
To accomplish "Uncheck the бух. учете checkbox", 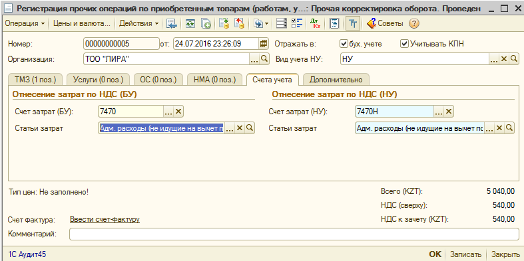I will point(343,44).
